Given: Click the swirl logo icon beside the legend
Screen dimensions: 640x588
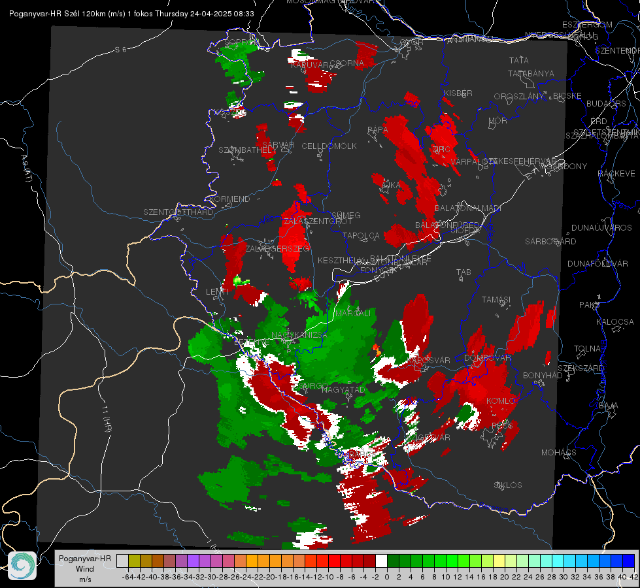Looking at the screenshot, I should [x=22, y=565].
